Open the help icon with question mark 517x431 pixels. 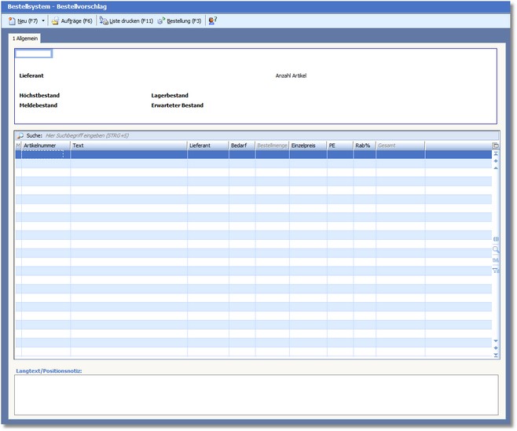click(x=212, y=20)
